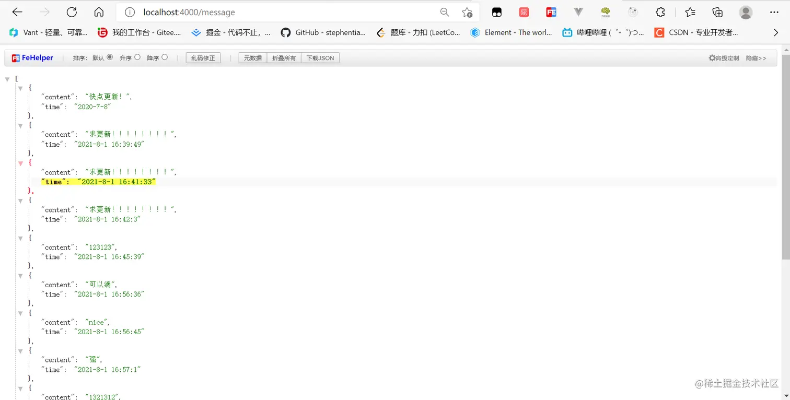Click the time value "2021-8-1 16:57:1"
This screenshot has width=790, height=400.
click(108, 370)
